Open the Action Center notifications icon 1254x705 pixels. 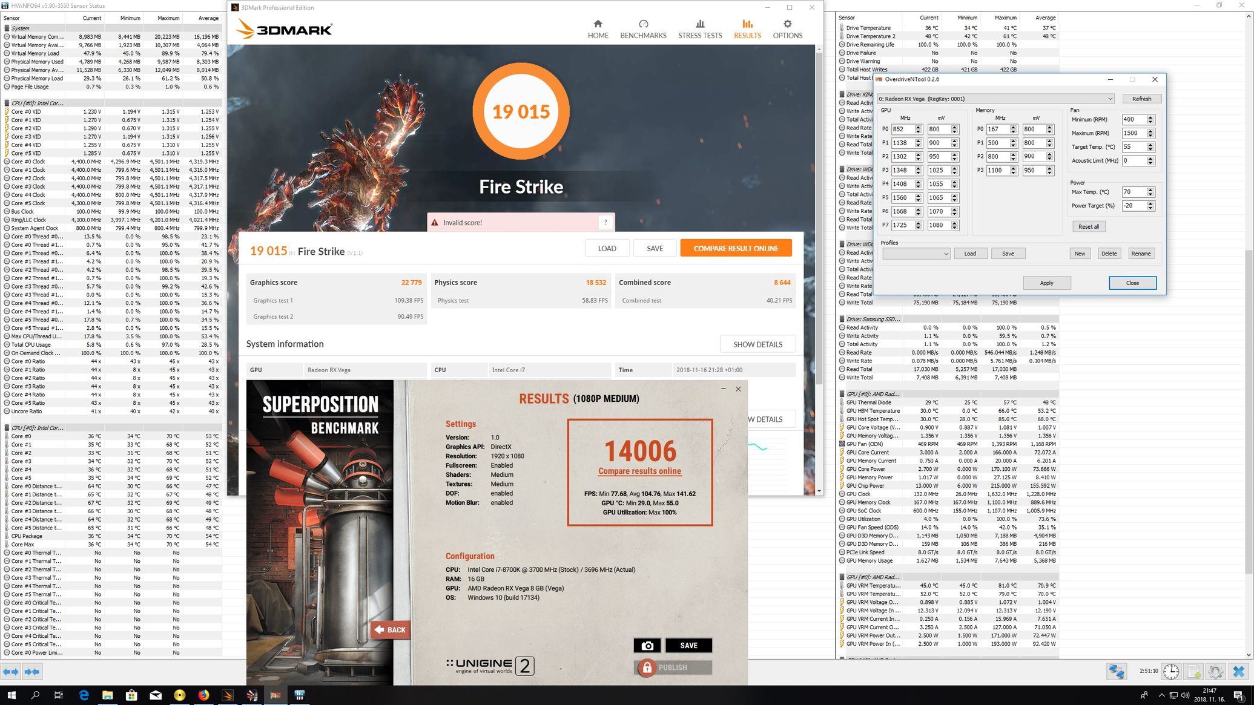pos(1239,695)
